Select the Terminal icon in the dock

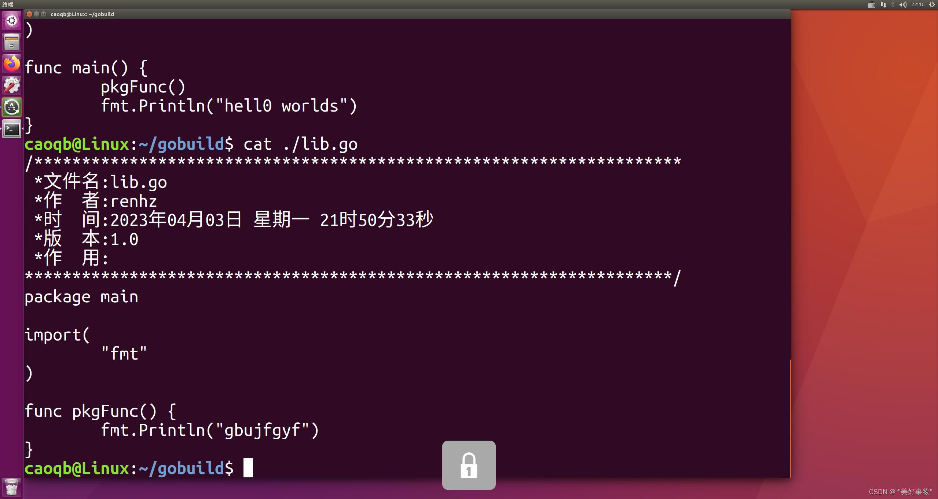click(x=11, y=129)
